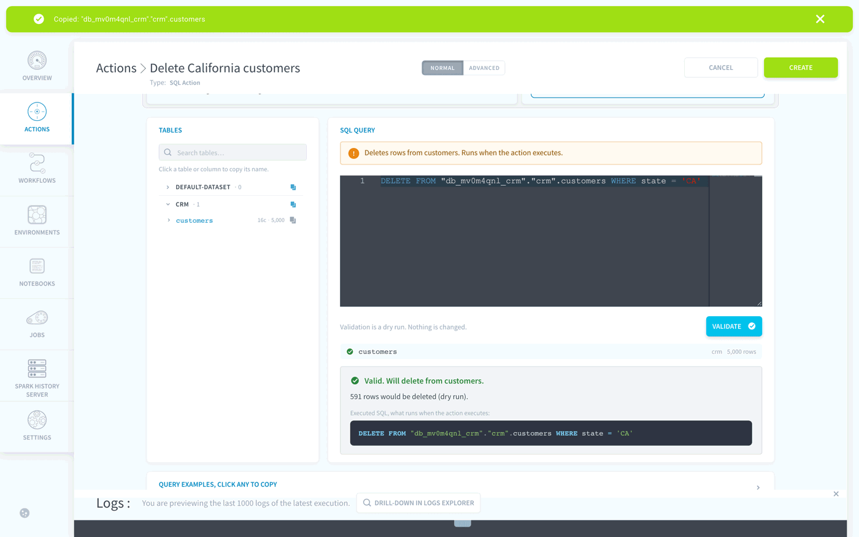Open the Notebooks sidebar icon
Image resolution: width=859 pixels, height=537 pixels.
pyautogui.click(x=37, y=266)
